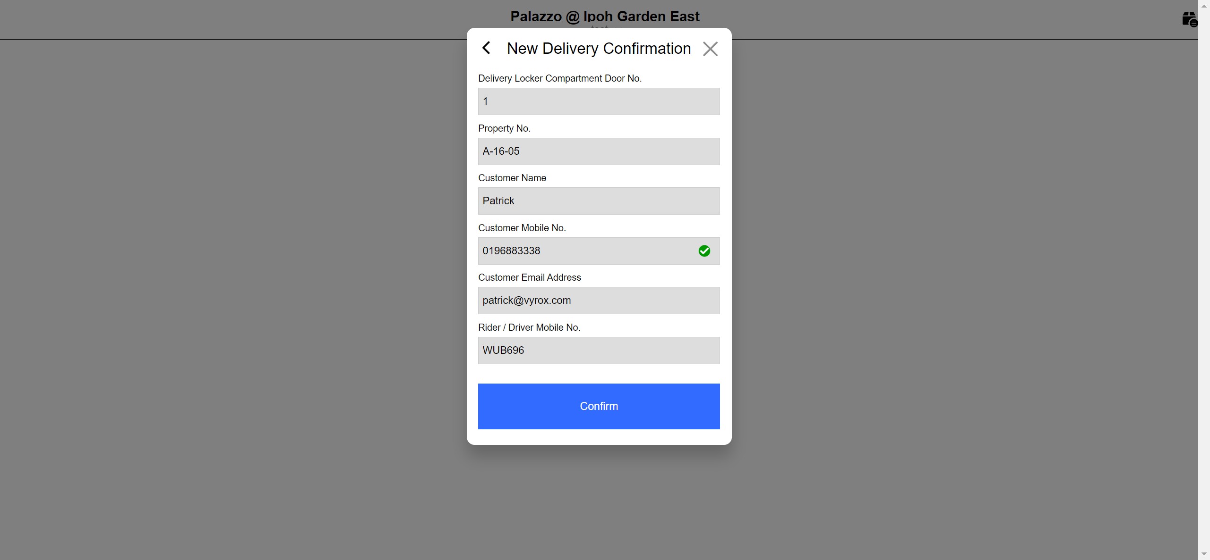Viewport: 1210px width, 560px height.
Task: Click the Palazzo @ Ipoh Garden East header
Action: (x=605, y=16)
